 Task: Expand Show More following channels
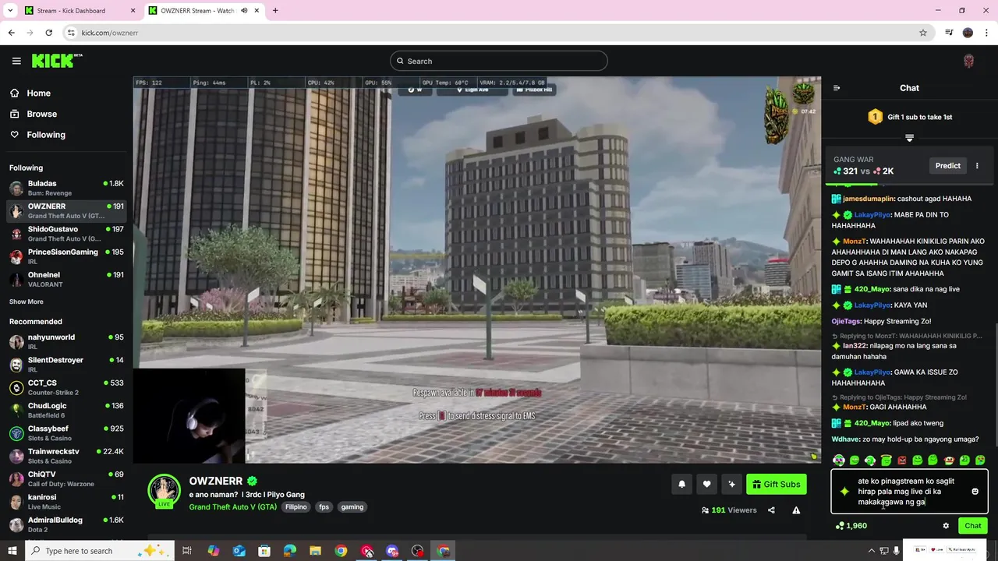(27, 302)
